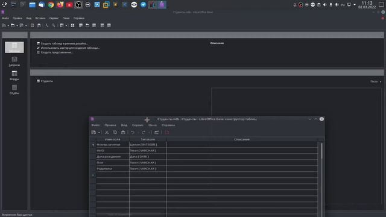Click Sort Ascending icon in main toolbar
The image size is (386, 217).
click(x=47, y=25)
